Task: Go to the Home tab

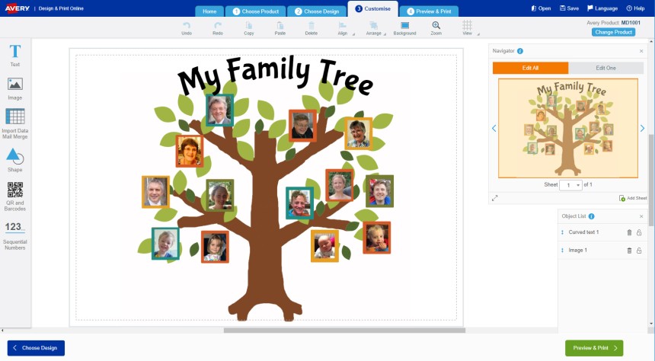Action: [x=209, y=11]
